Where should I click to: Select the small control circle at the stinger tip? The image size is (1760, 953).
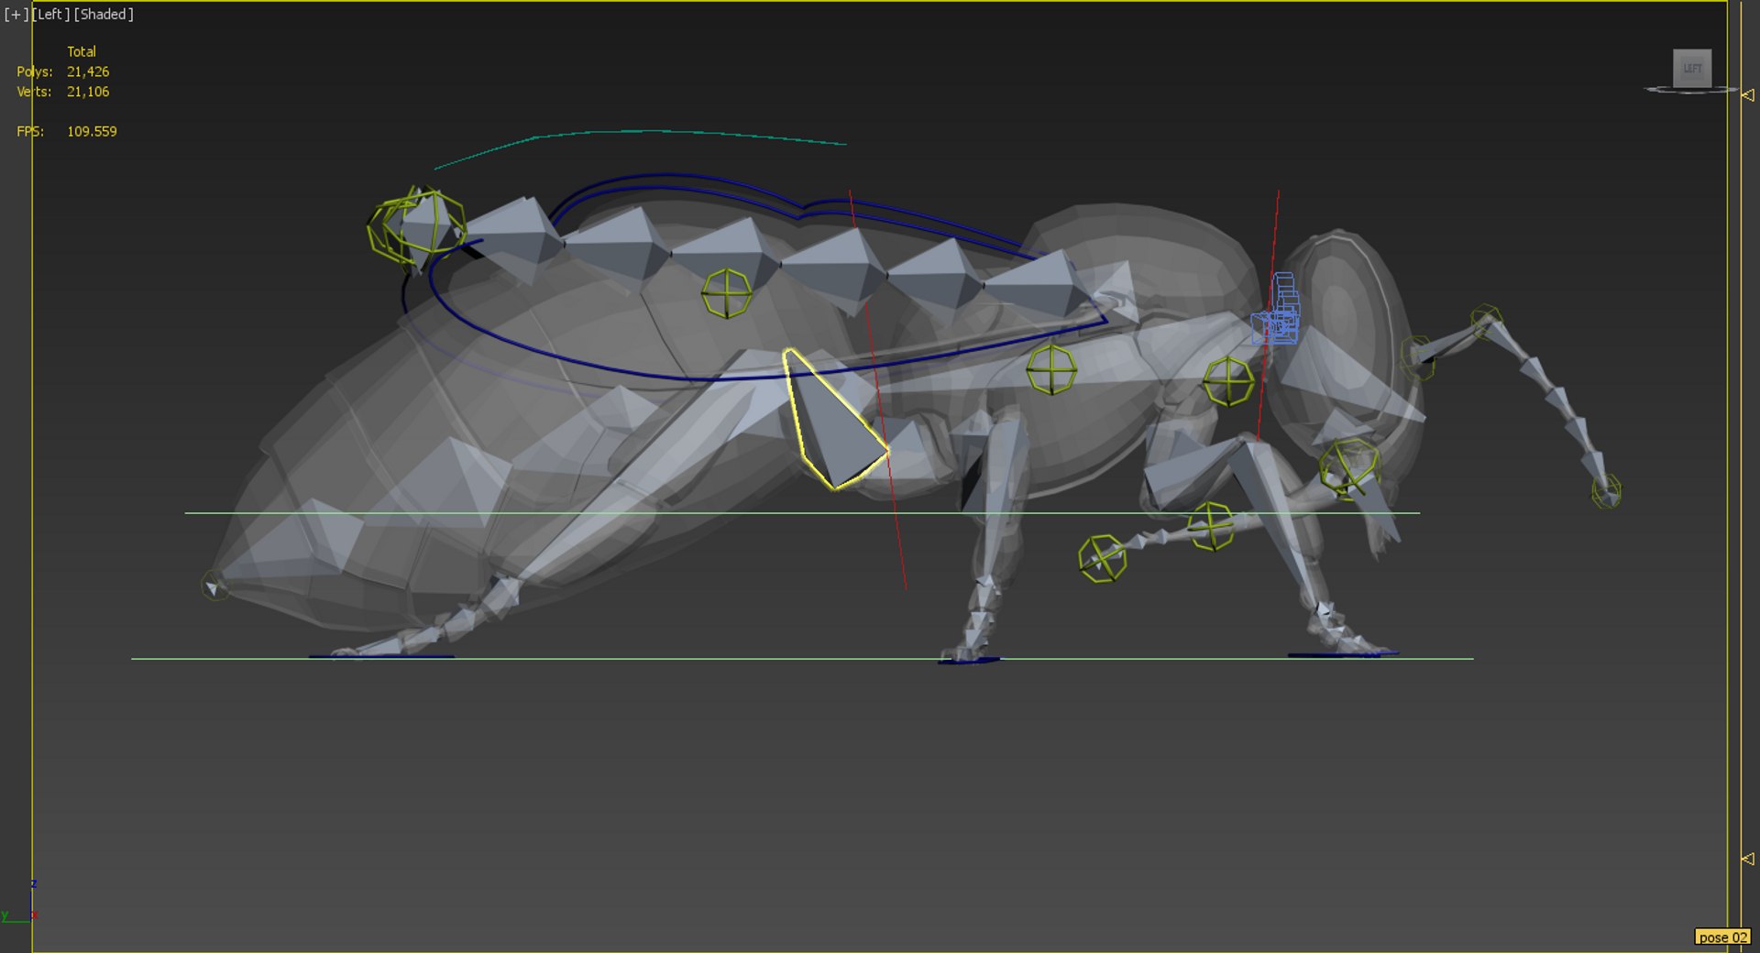214,586
